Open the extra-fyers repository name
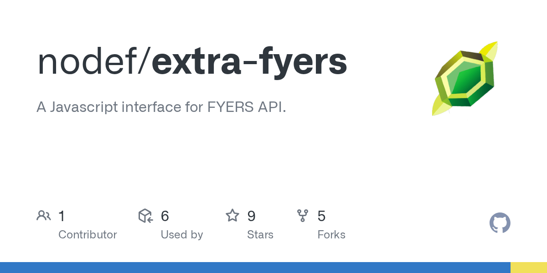Screen dimensions: 547x273 pyautogui.click(x=249, y=63)
